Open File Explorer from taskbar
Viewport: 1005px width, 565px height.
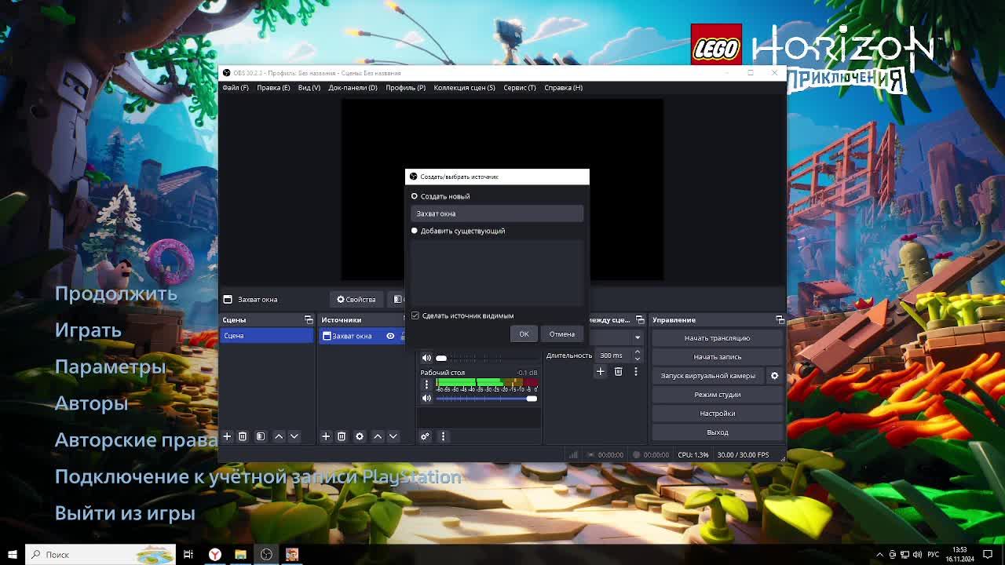click(x=240, y=554)
